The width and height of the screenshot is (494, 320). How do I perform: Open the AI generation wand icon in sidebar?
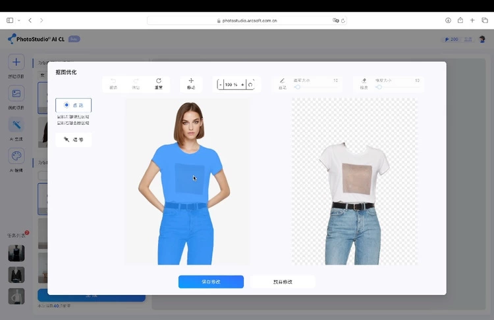(16, 124)
